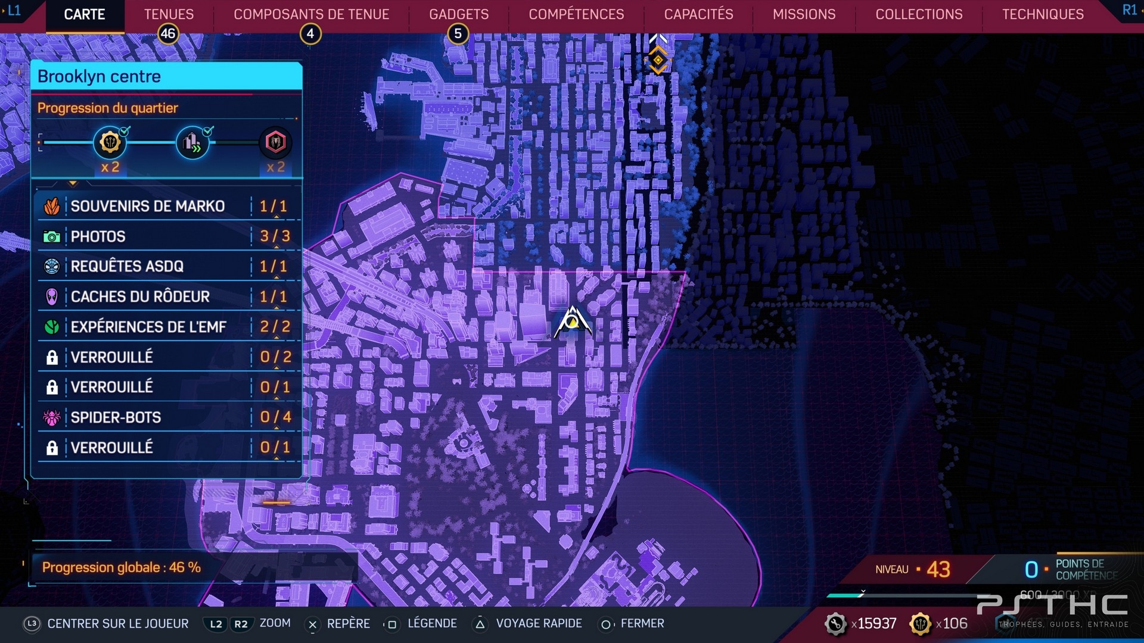Click the triangle button icon for fast travel
This screenshot has width=1144, height=643.
(480, 625)
